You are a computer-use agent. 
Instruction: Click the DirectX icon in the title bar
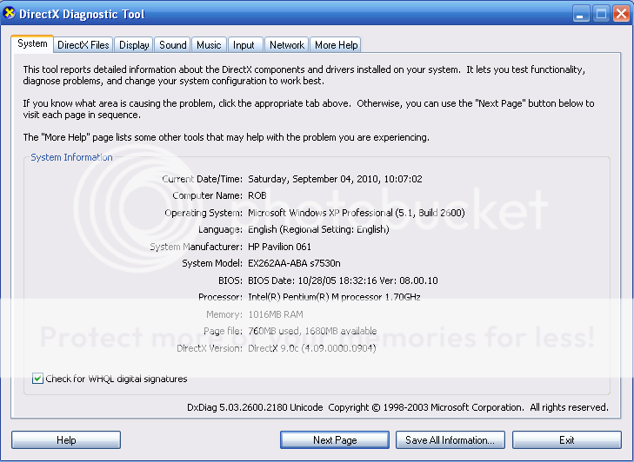point(9,13)
